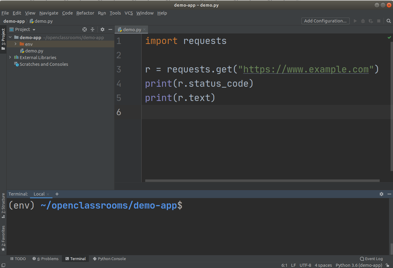Toggle the 2: Favorites tool window
This screenshot has height=268, width=393.
click(3, 238)
